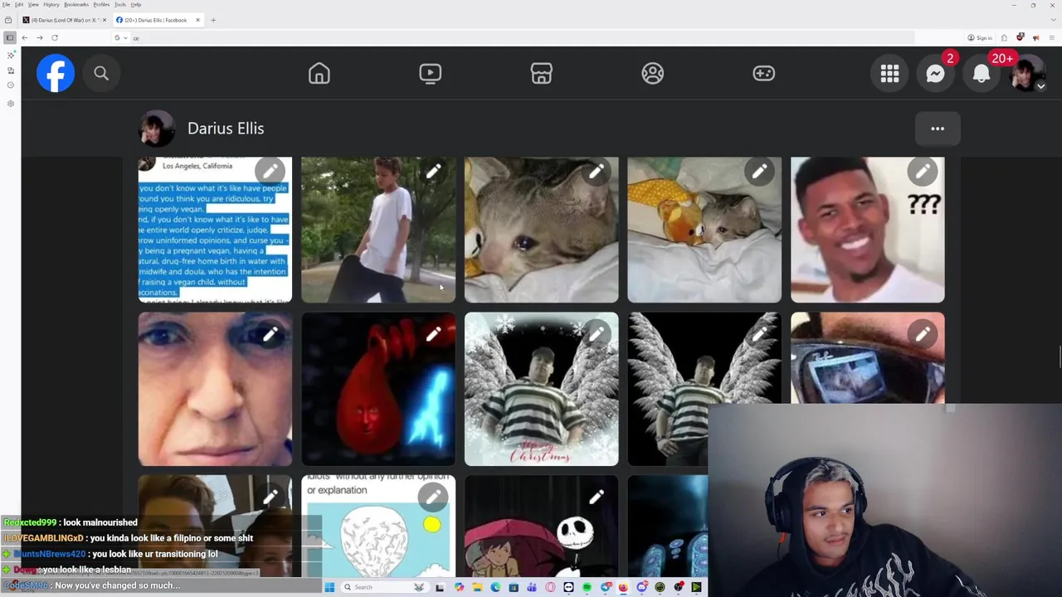Image resolution: width=1062 pixels, height=597 pixels.
Task: Click the page vertical scrollbar thumb
Action: coord(1059,358)
